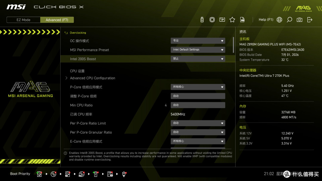322x181 pixels.
Task: Click the MSI logo at top left
Action: 16,7
